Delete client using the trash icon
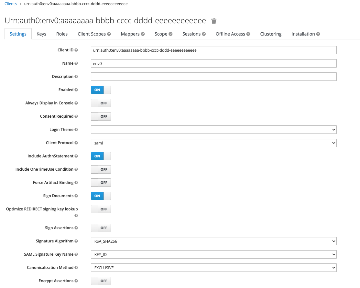360x288 pixels. (x=214, y=21)
